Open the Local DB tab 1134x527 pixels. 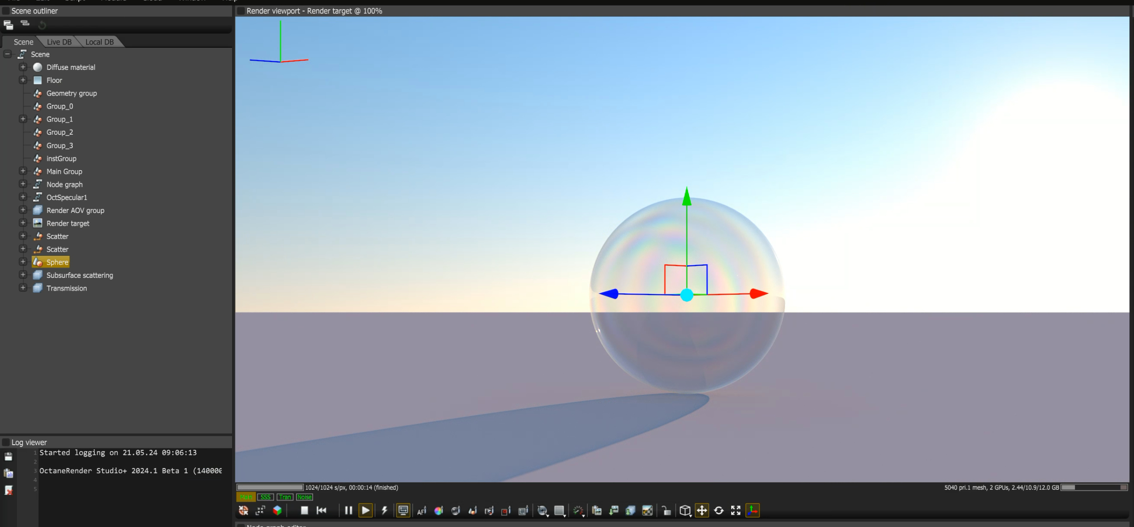pyautogui.click(x=99, y=42)
